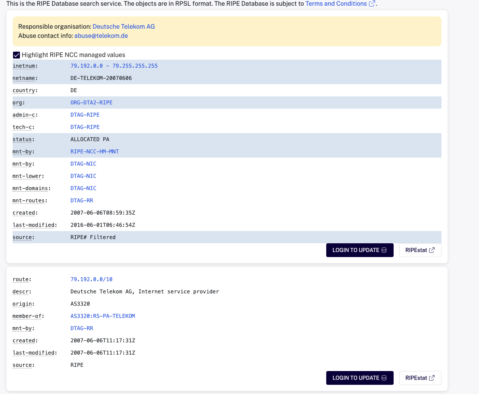Open the route 79.192.0.0/10 link
479x394 pixels.
(92, 279)
